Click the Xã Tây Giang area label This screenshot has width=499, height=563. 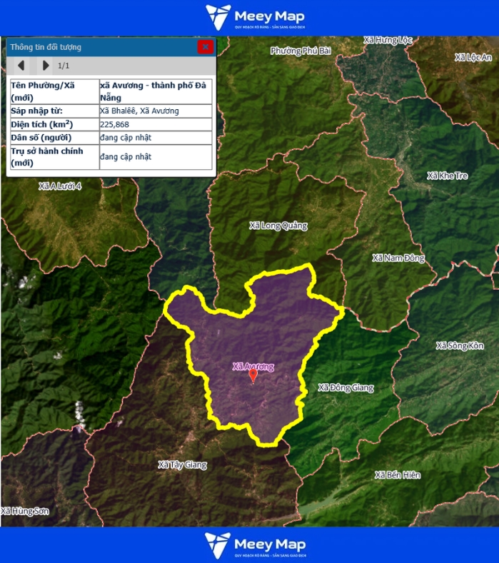click(x=182, y=465)
